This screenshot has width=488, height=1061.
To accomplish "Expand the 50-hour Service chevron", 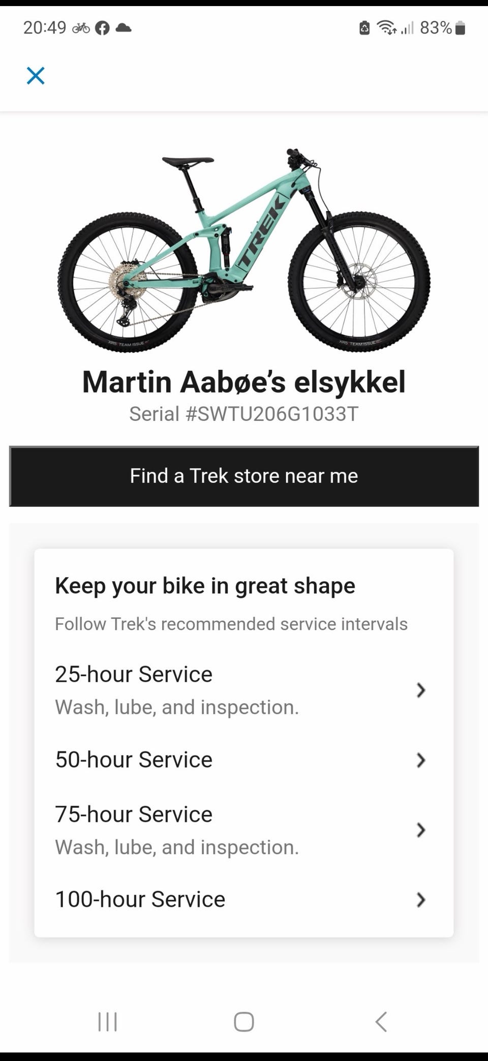I will pyautogui.click(x=420, y=760).
